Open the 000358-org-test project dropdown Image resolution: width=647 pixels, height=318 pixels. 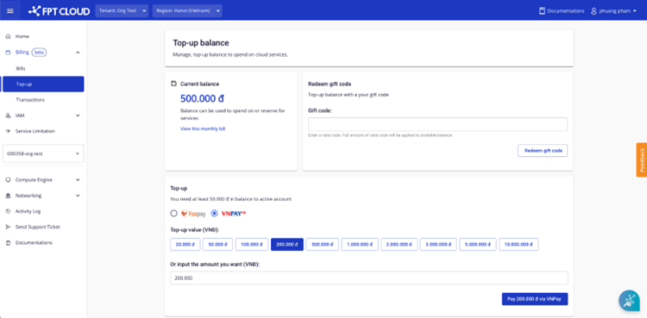point(43,153)
